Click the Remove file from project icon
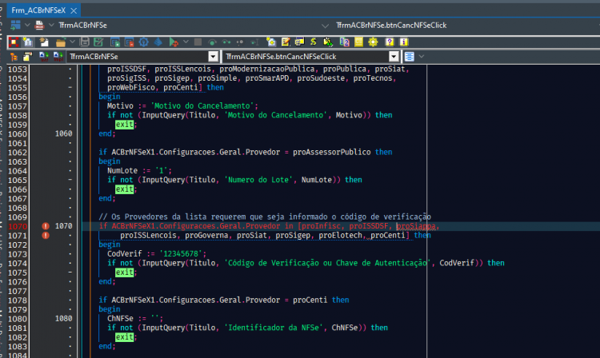 click(129, 42)
